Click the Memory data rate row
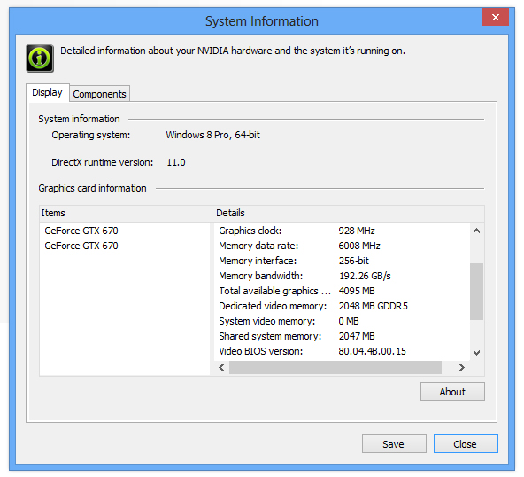The image size is (524, 477). point(342,246)
